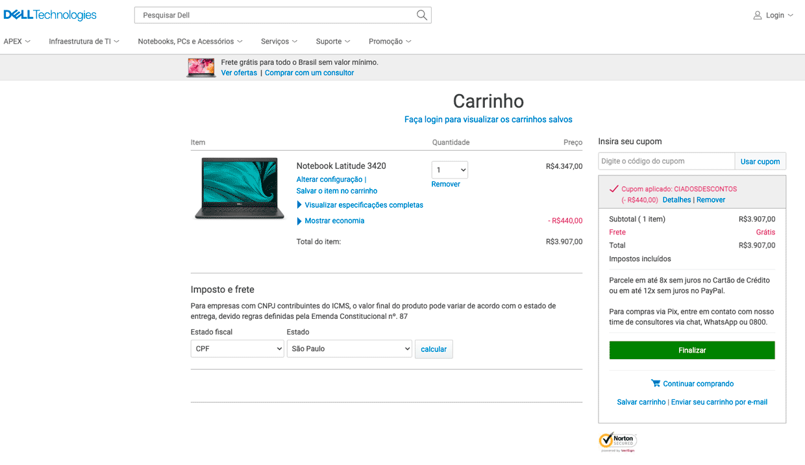Image resolution: width=805 pixels, height=465 pixels.
Task: Click the Notebook Latitude 3420 title
Action: (x=341, y=166)
